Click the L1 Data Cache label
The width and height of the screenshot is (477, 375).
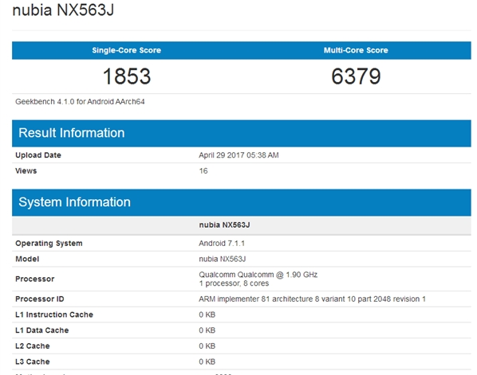(42, 330)
